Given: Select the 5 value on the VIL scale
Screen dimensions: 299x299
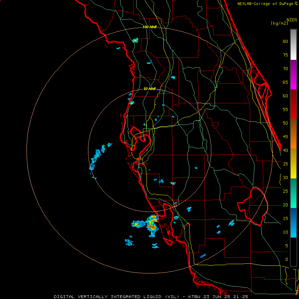Looking at the screenshot, I should point(287,246).
